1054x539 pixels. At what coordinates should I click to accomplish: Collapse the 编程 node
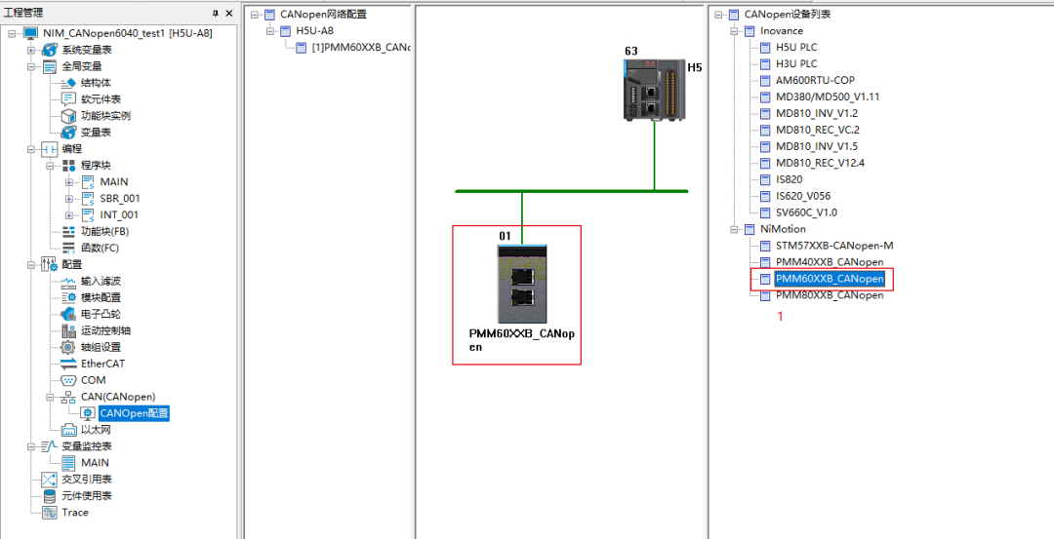coord(31,149)
